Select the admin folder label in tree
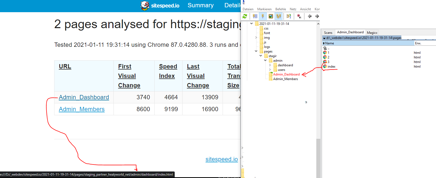Image resolution: width=436 pixels, height=178 pixels. pos(278,61)
